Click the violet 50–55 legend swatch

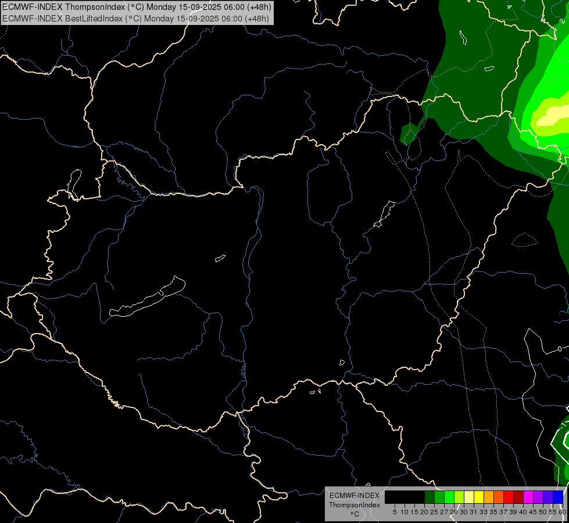[547, 497]
